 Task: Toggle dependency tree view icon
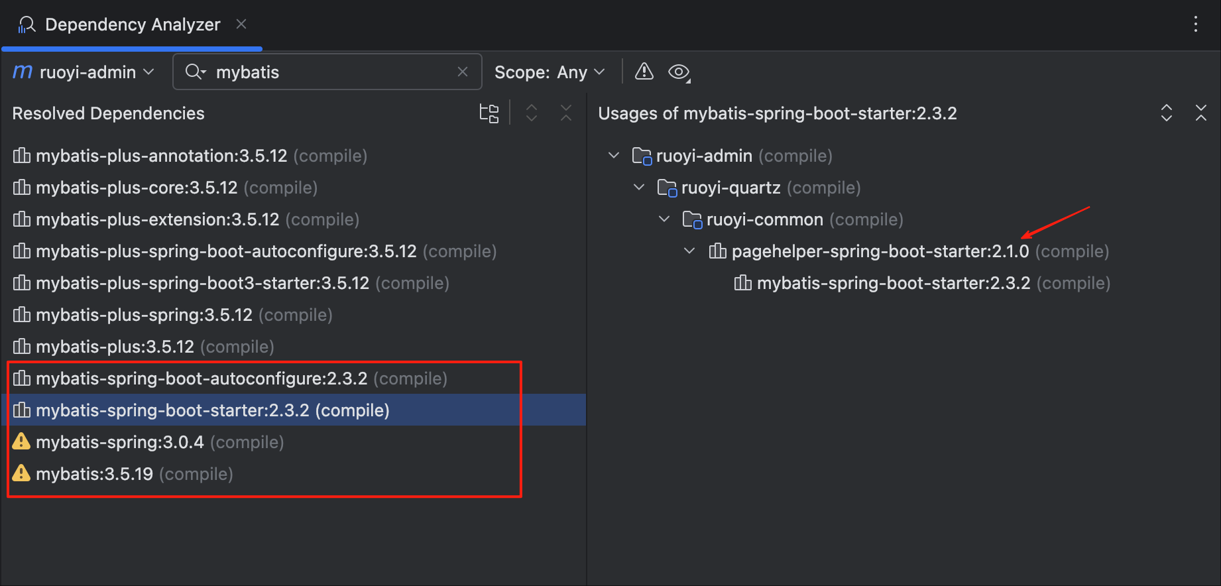click(x=489, y=113)
